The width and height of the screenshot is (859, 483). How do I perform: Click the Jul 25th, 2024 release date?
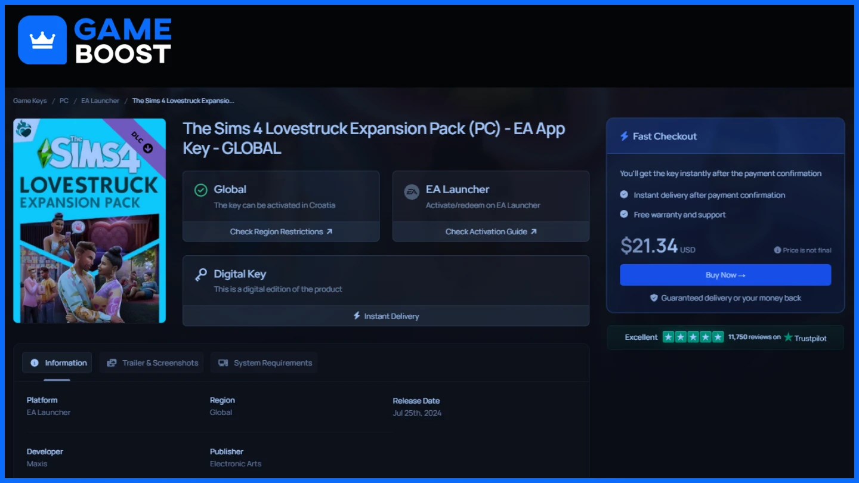[417, 413]
